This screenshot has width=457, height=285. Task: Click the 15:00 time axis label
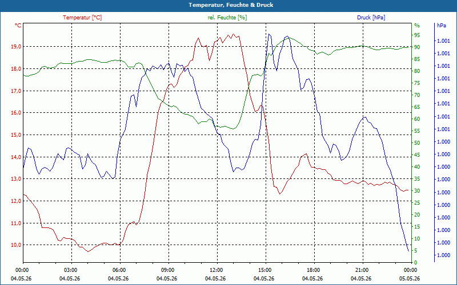pos(265,270)
